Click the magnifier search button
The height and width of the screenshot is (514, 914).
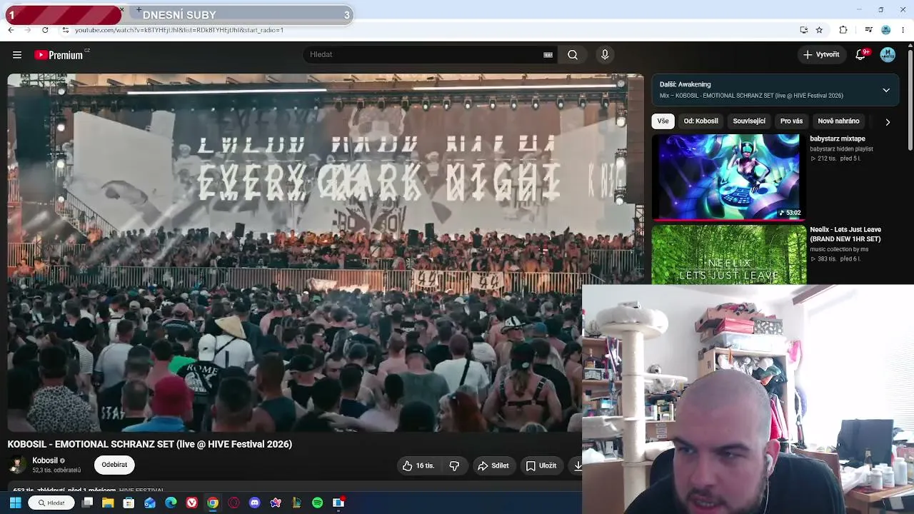pos(573,55)
